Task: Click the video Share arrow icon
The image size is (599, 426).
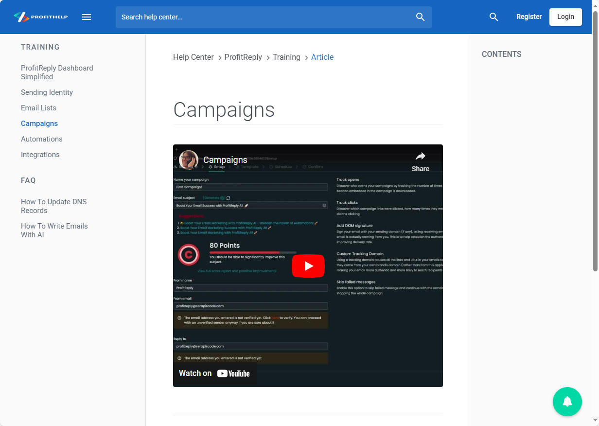Action: coord(421,156)
